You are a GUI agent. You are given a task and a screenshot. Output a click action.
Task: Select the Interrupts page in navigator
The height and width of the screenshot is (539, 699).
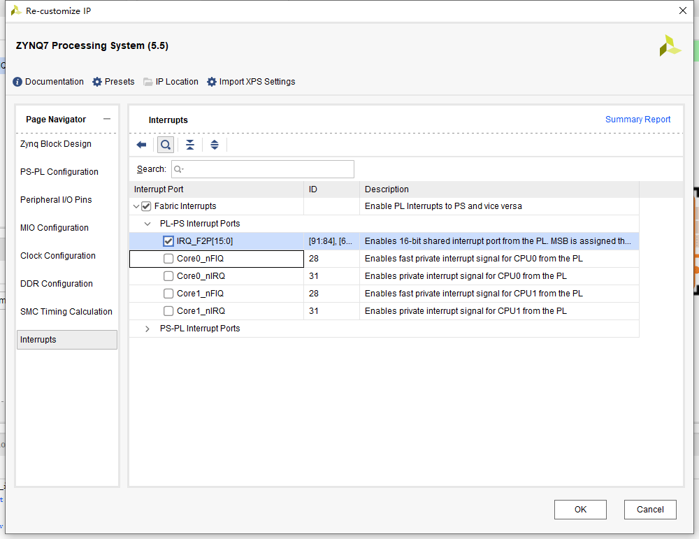tap(67, 340)
